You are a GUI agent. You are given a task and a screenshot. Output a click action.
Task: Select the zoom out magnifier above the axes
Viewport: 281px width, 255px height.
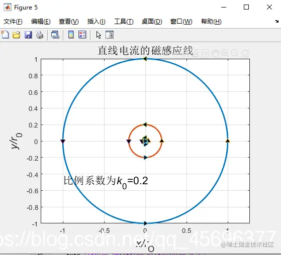[235, 53]
